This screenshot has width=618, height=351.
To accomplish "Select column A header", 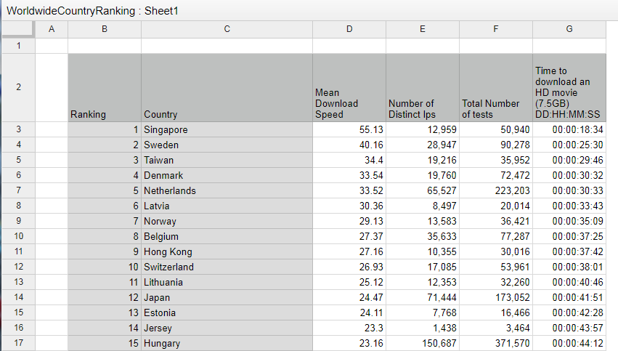I will coord(52,29).
